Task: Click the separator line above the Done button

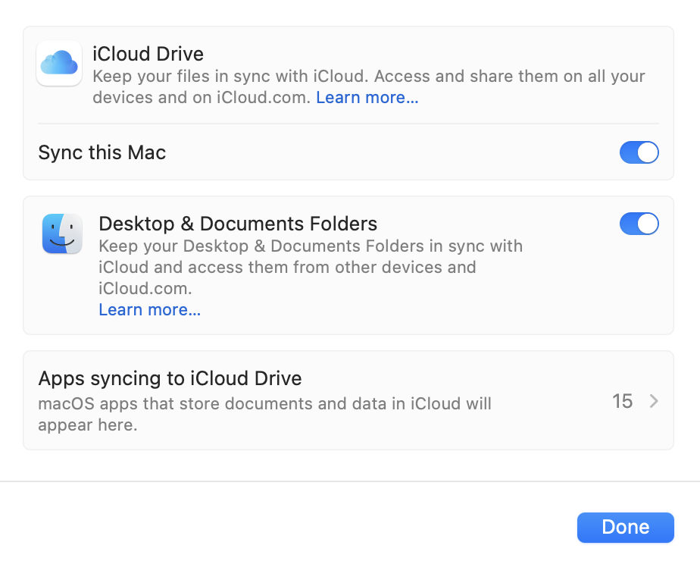Action: click(x=349, y=481)
